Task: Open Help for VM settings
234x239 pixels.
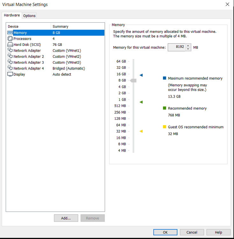Action: pyautogui.click(x=218, y=232)
